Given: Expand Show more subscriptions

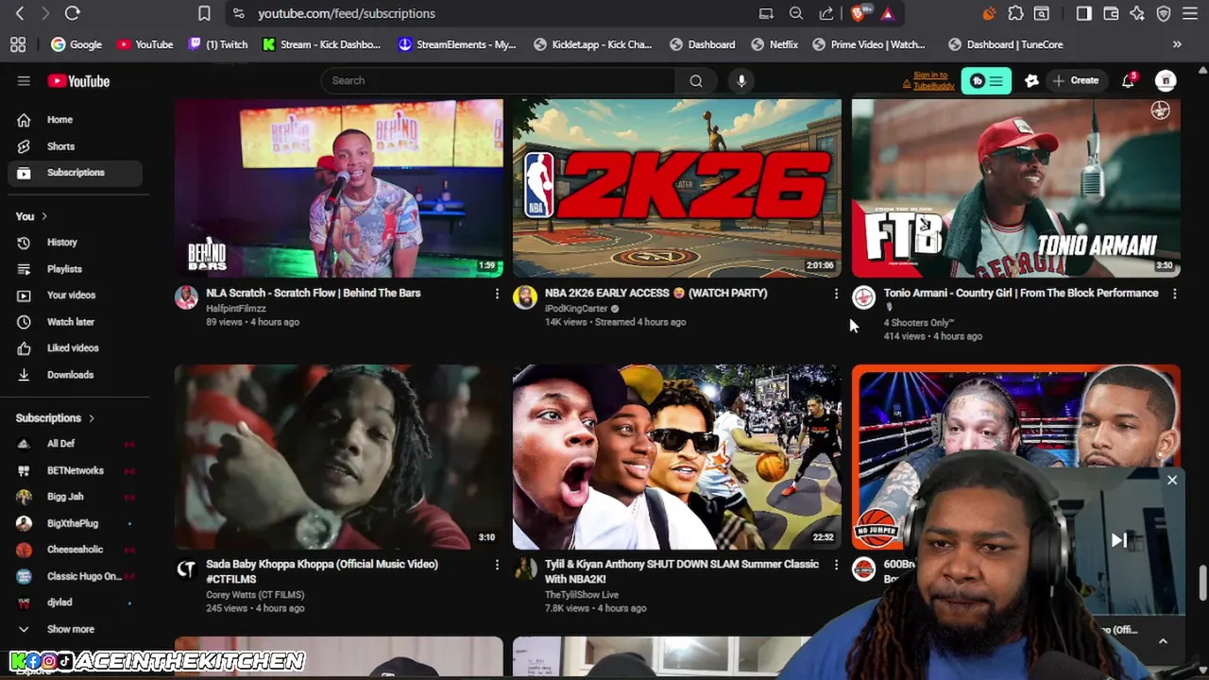Looking at the screenshot, I should point(72,629).
